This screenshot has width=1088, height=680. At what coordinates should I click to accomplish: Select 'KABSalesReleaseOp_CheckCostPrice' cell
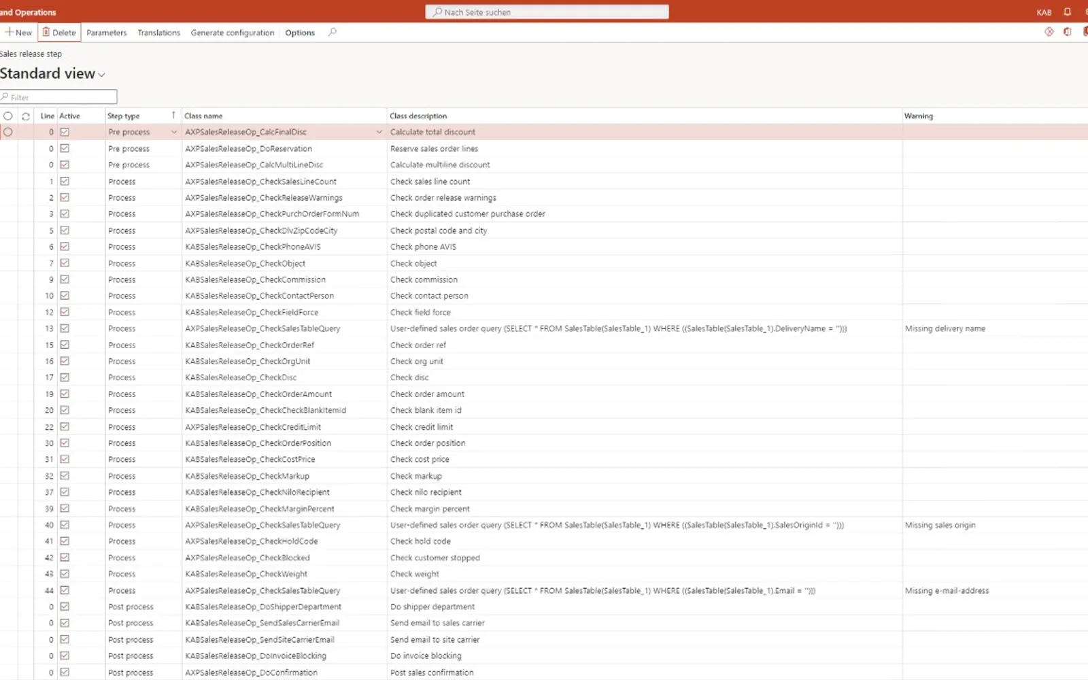(x=250, y=460)
